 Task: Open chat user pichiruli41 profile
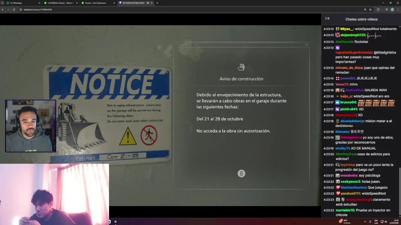[x=349, y=109]
